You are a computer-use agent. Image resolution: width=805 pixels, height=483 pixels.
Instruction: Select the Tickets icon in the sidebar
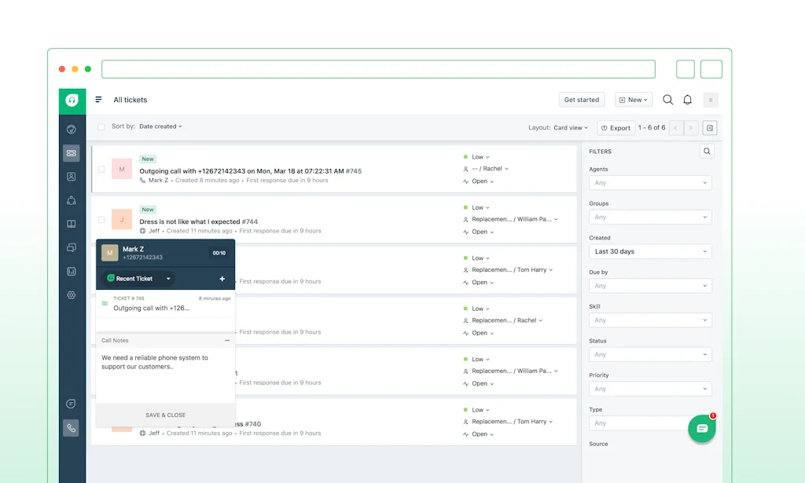coord(72,153)
